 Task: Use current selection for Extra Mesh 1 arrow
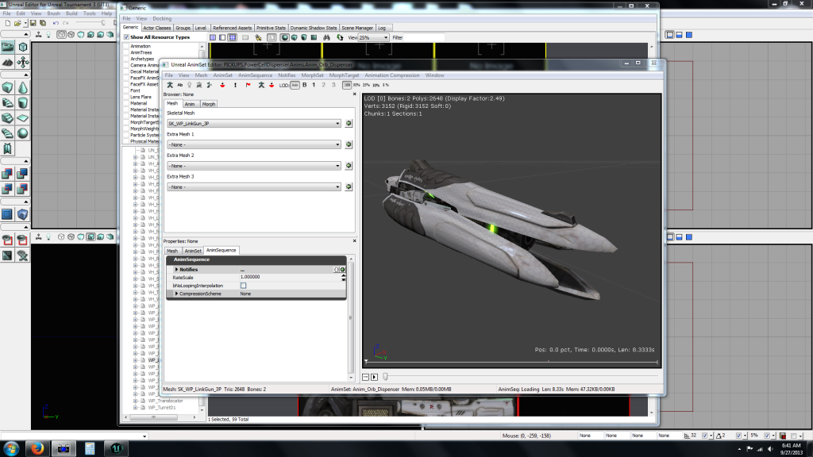tap(349, 144)
